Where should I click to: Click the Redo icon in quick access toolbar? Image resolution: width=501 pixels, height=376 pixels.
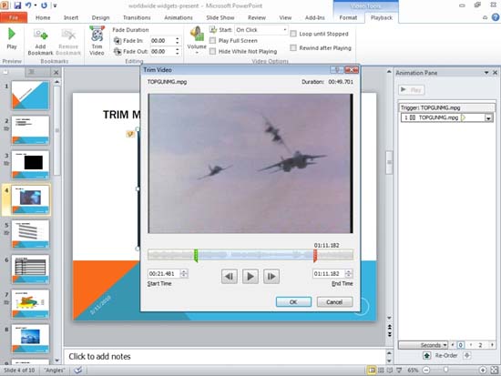pyautogui.click(x=44, y=5)
